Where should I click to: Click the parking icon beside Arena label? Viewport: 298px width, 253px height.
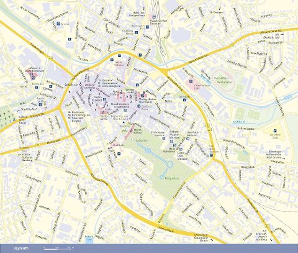58,24
